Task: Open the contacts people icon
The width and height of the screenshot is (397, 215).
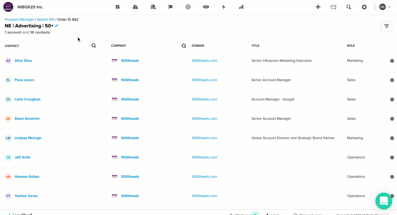Action: 135,7
